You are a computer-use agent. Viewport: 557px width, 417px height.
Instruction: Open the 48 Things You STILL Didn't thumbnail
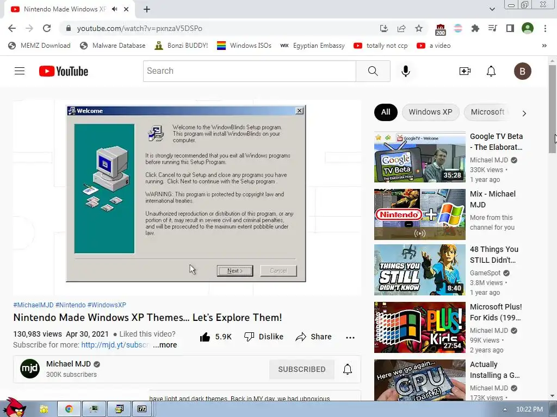419,270
